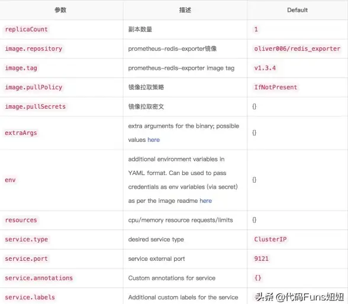Click the 'oliver006/redis_exporter' default value
The image size is (348, 304).
pyautogui.click(x=297, y=48)
